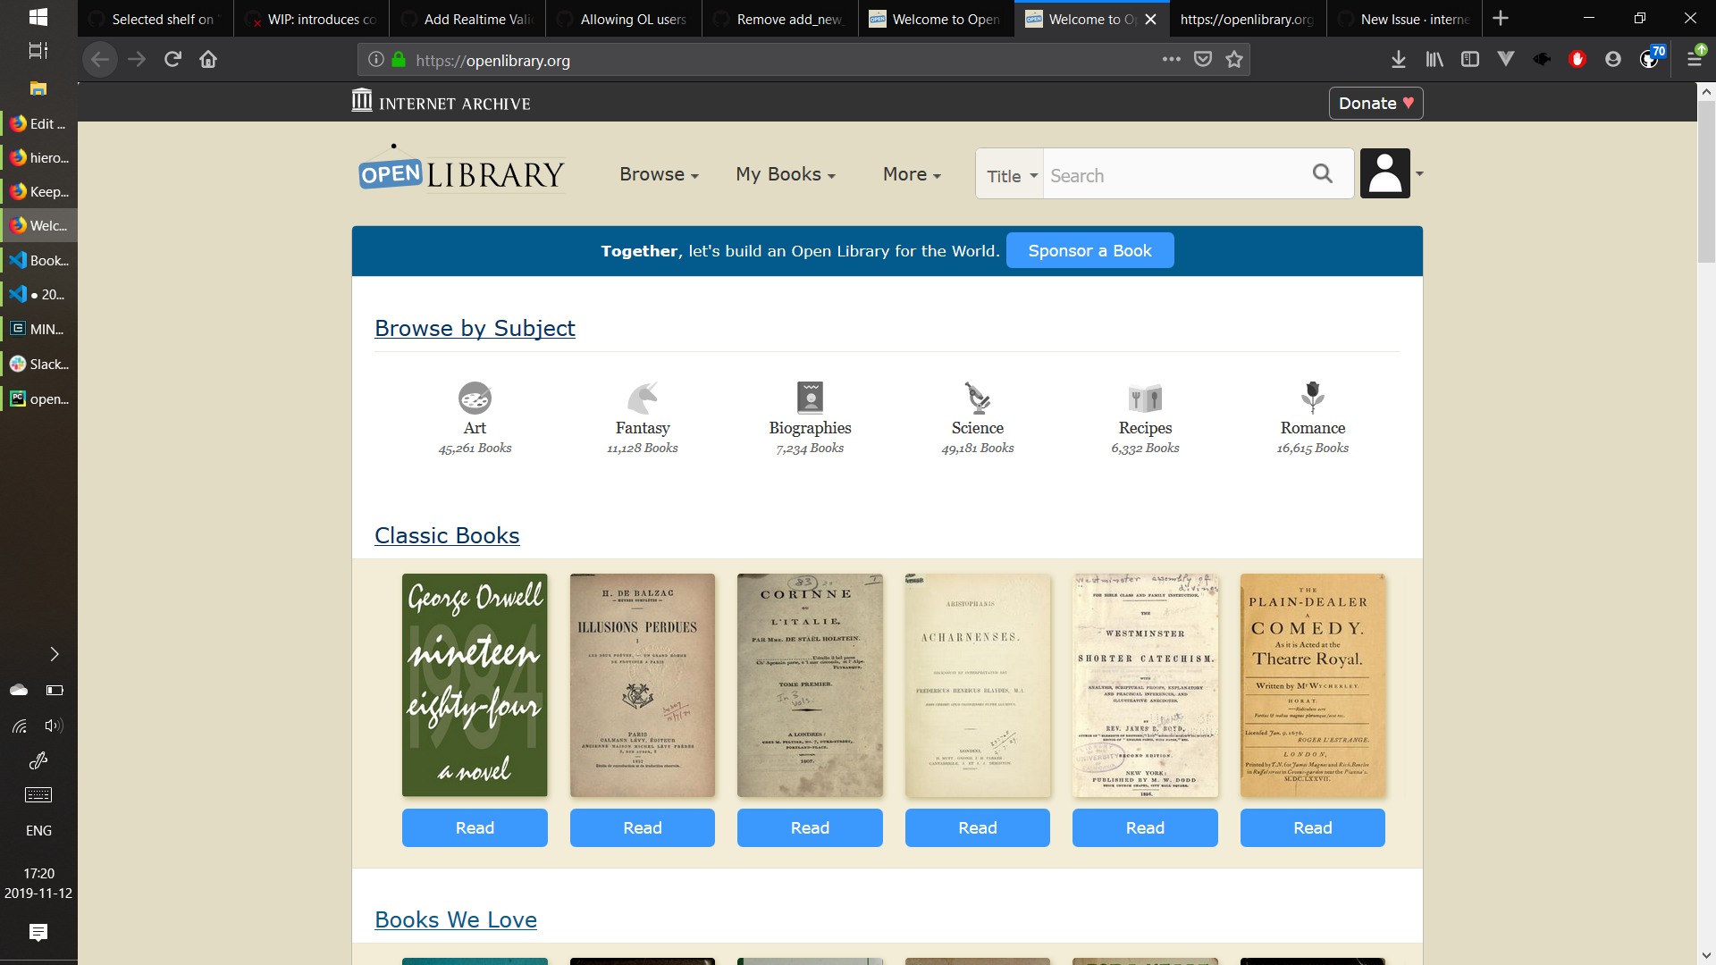Viewport: 1716px width, 965px height.
Task: Go back with browser back arrow
Action: coord(100,60)
